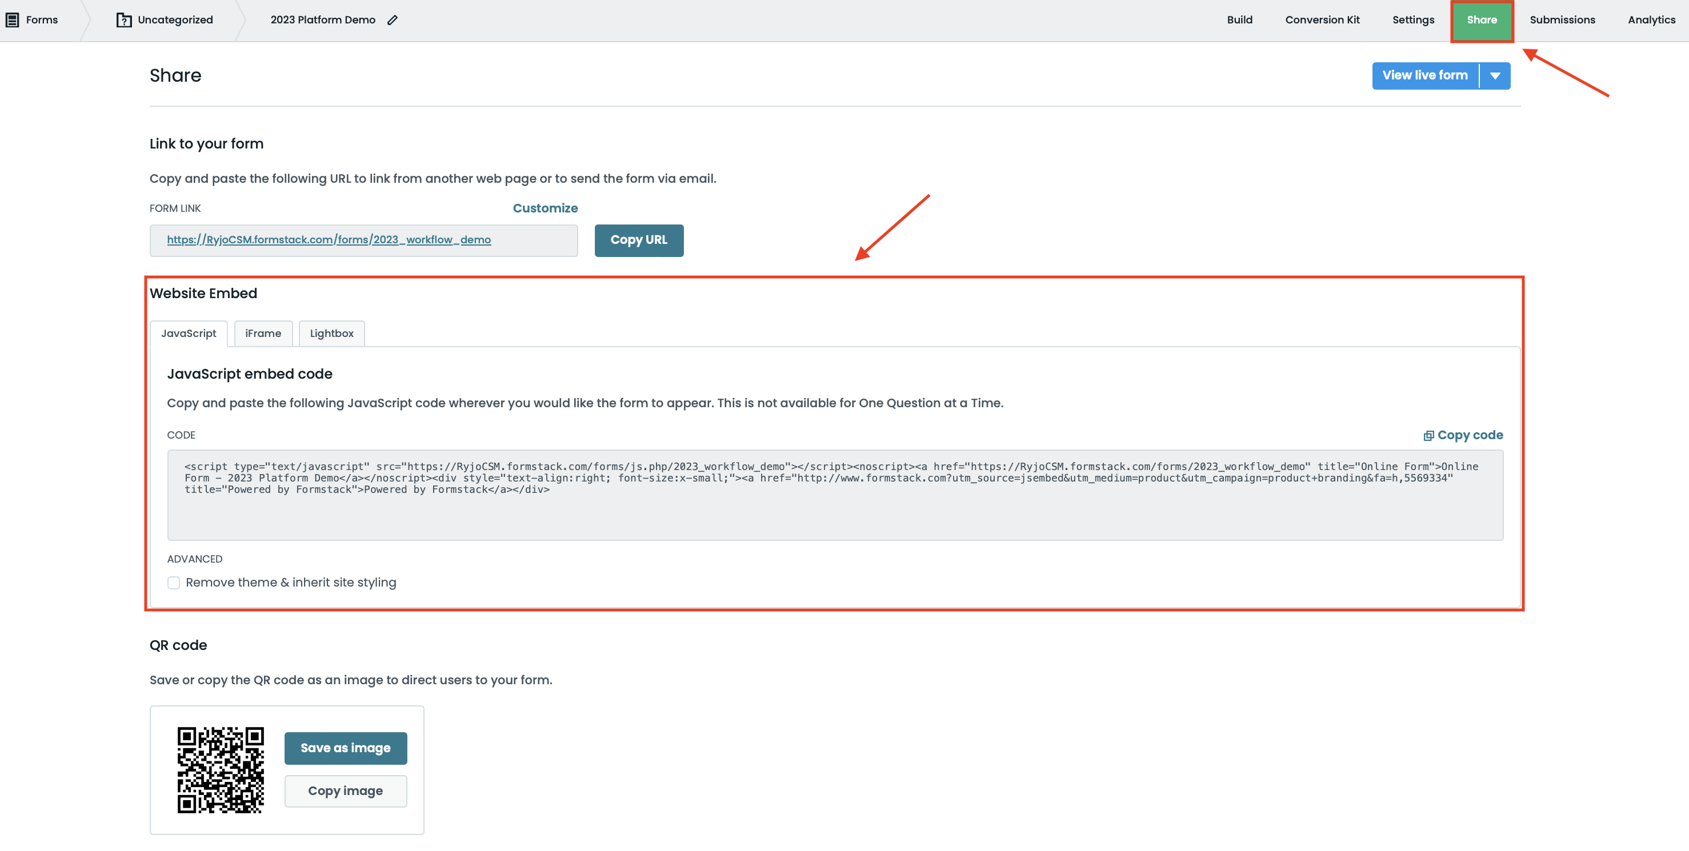The image size is (1689, 851).
Task: Select the JavaScript embed tab
Action: tap(188, 333)
